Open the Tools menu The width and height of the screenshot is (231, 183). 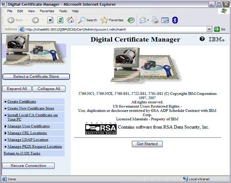point(63,11)
